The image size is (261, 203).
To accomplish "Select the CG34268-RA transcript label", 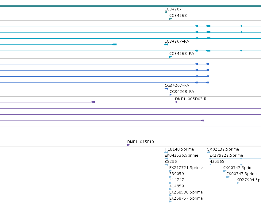I will click(182, 54).
